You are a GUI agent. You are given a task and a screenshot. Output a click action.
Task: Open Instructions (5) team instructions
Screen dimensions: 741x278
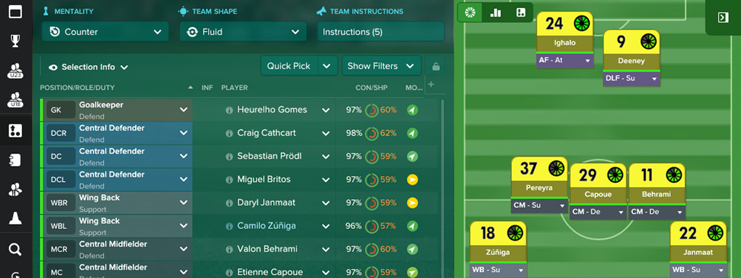pyautogui.click(x=380, y=32)
